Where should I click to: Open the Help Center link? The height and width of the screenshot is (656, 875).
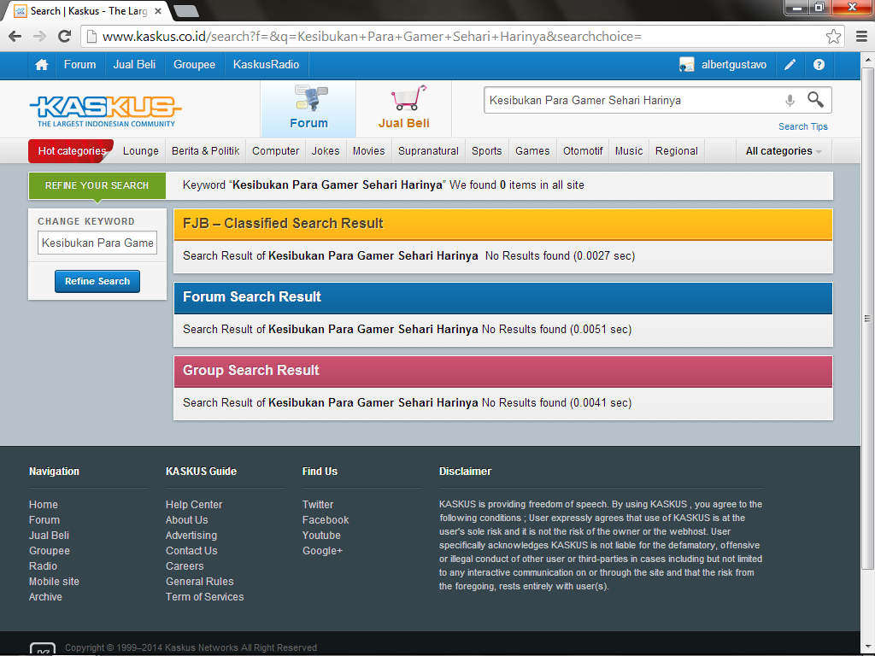click(x=194, y=504)
